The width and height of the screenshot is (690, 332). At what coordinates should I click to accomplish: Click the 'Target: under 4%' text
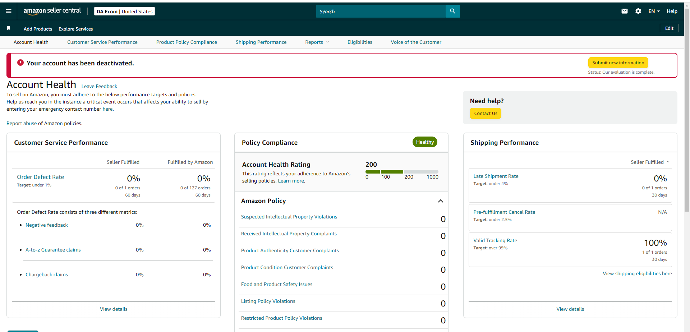pos(491,184)
